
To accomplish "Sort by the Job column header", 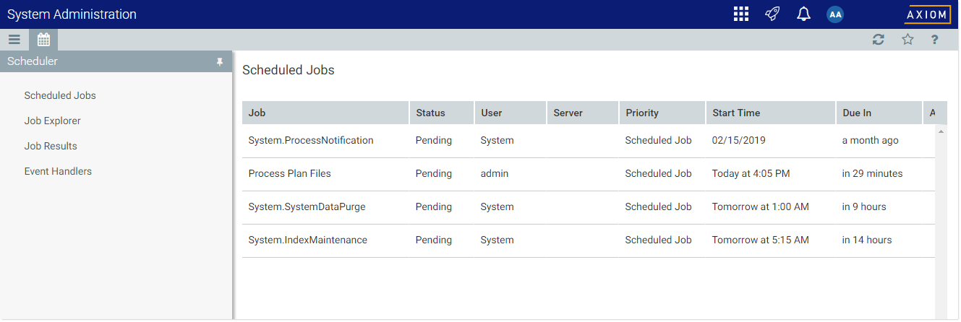I will pos(325,113).
